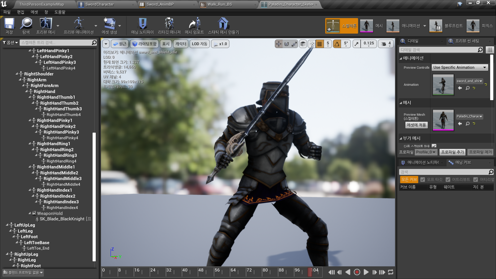The height and width of the screenshot is (279, 496).
Task: Toggle the Attribute (어트리뷰트) checkbox
Action: [x=448, y=180]
